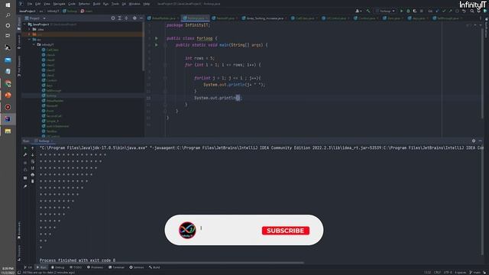Open the user account dropdown
489x275 pixels.
358,11
